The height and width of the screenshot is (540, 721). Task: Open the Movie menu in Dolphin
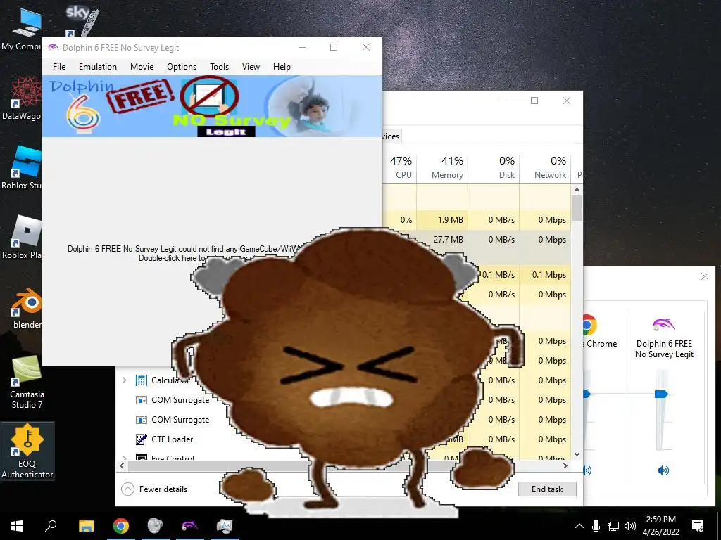click(x=142, y=67)
